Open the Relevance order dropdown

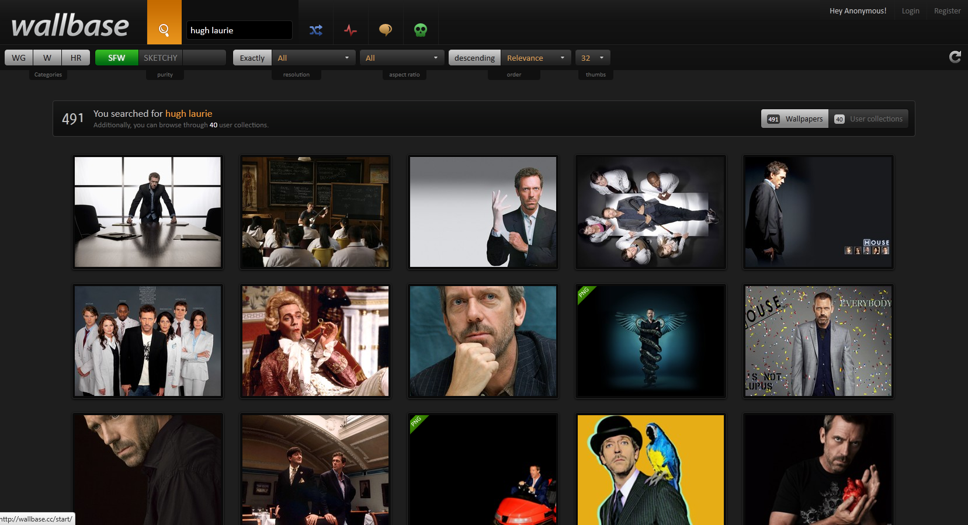pyautogui.click(x=536, y=58)
